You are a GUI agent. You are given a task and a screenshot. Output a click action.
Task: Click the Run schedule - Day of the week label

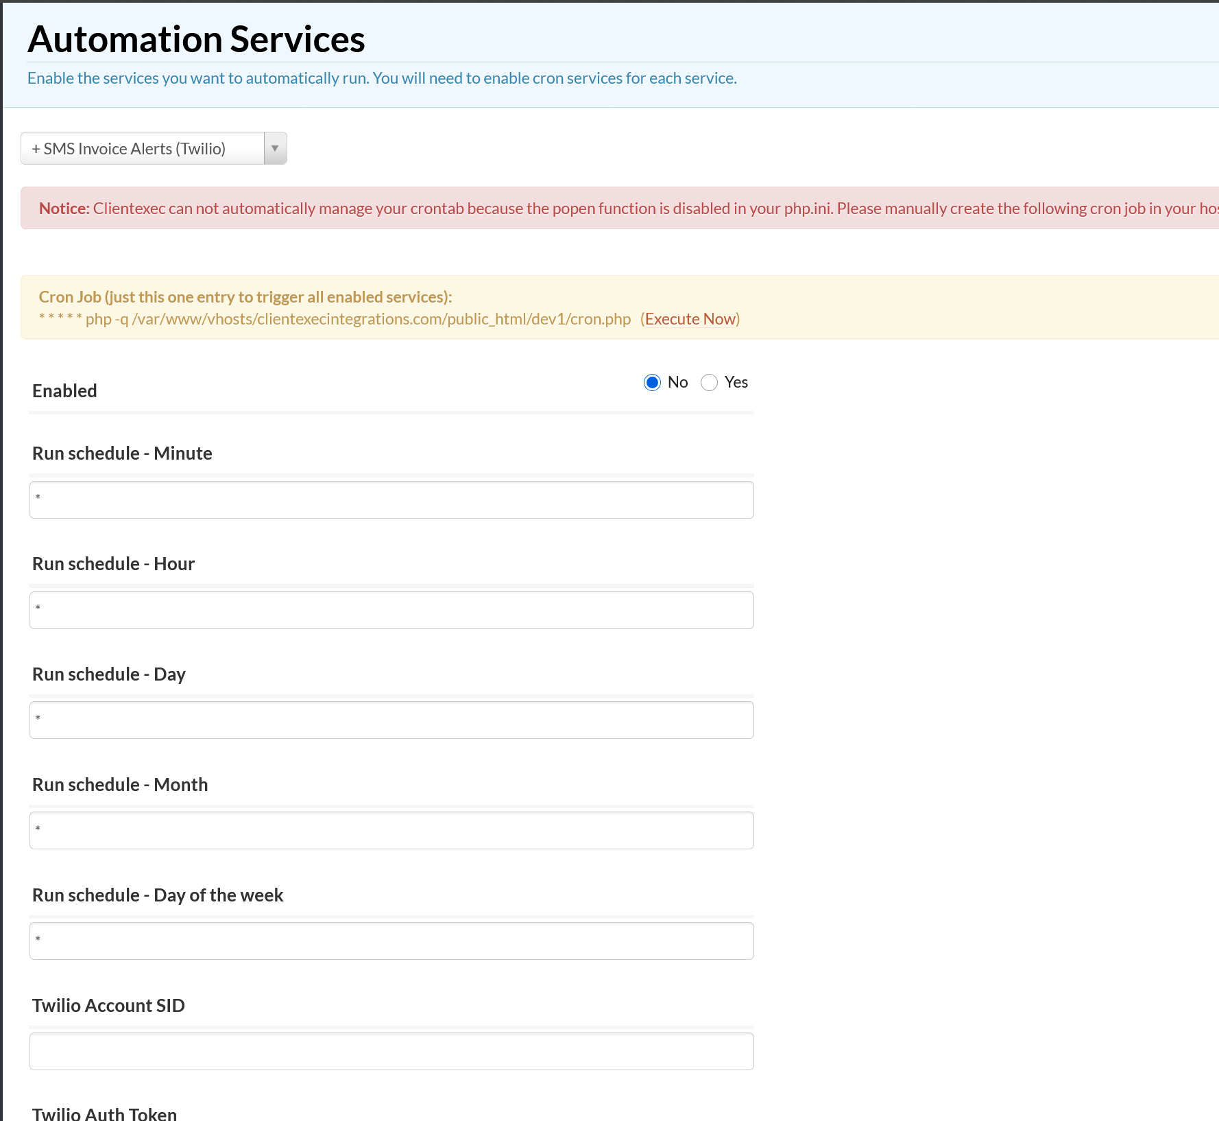158,895
